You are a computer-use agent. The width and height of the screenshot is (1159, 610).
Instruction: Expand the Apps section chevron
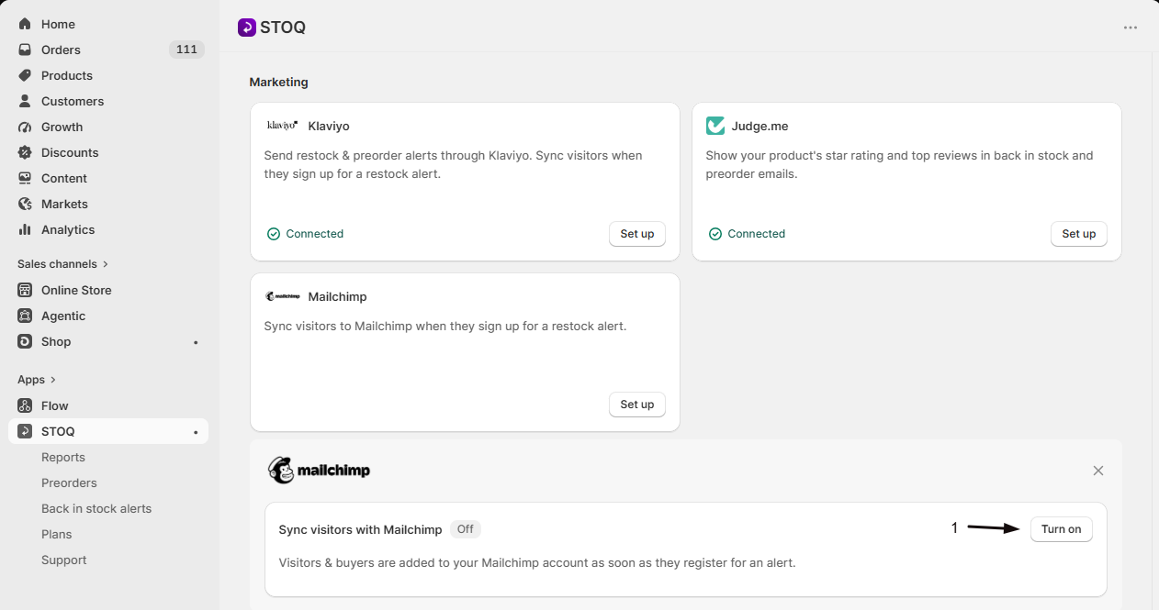click(x=53, y=380)
